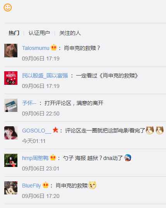The image size is (166, 208).
Task: Open 予怀-- username link
Action: (29, 103)
